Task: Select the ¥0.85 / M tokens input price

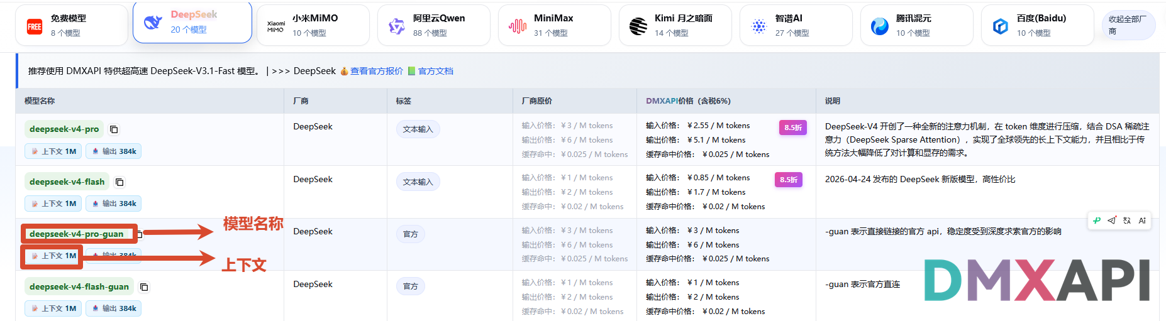Action: tap(718, 178)
